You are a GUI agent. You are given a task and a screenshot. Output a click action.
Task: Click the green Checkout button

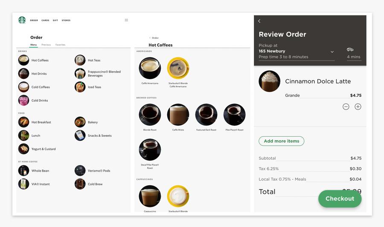click(340, 198)
